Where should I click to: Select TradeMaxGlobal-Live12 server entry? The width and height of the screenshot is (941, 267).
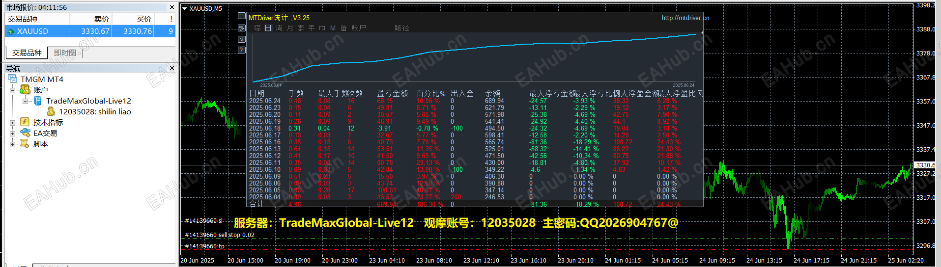(88, 101)
